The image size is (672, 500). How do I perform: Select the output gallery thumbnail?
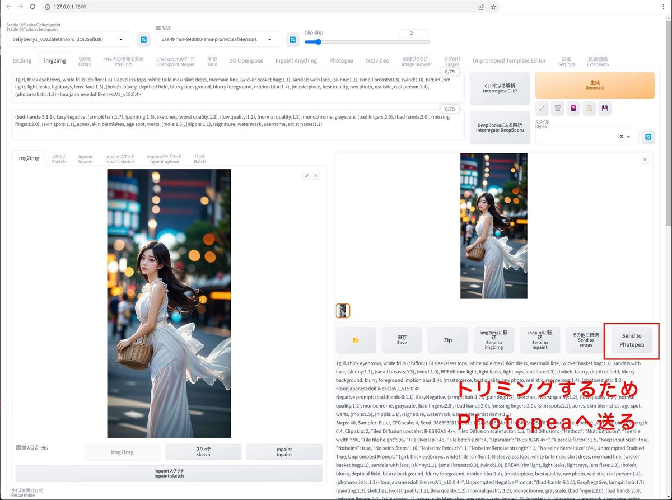click(x=343, y=311)
